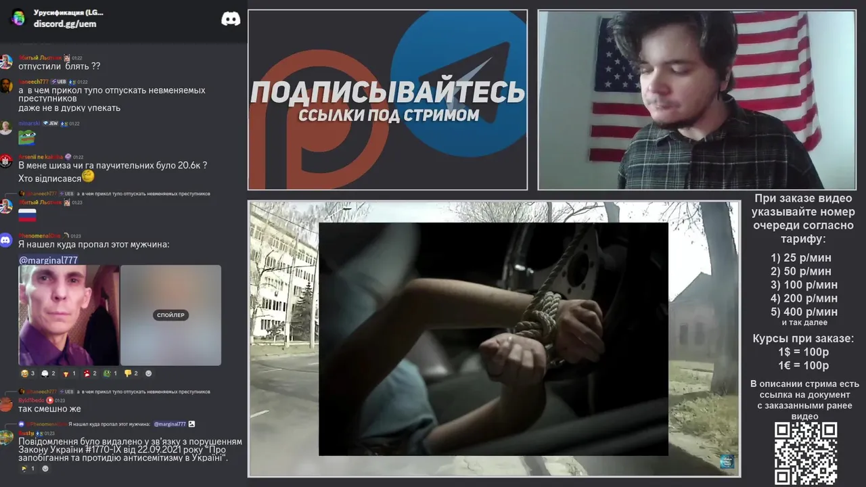
Task: Click the crying-laugh reaction with count 3
Action: point(28,373)
